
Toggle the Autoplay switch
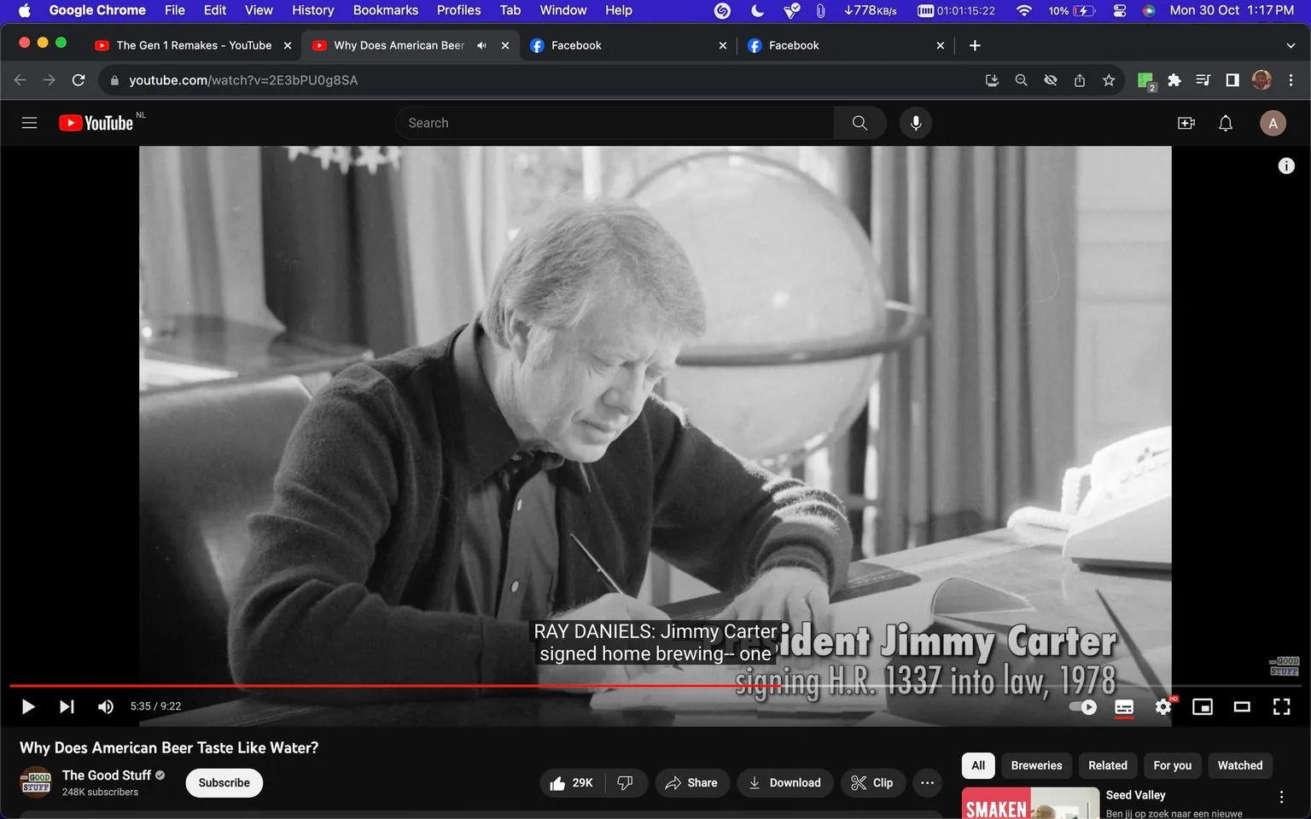(1081, 706)
